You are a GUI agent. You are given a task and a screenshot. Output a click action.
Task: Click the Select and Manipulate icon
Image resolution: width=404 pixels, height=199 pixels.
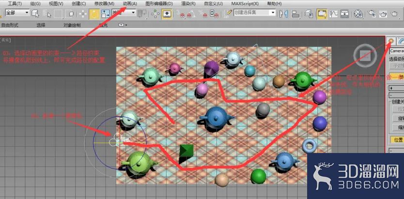[155, 14]
